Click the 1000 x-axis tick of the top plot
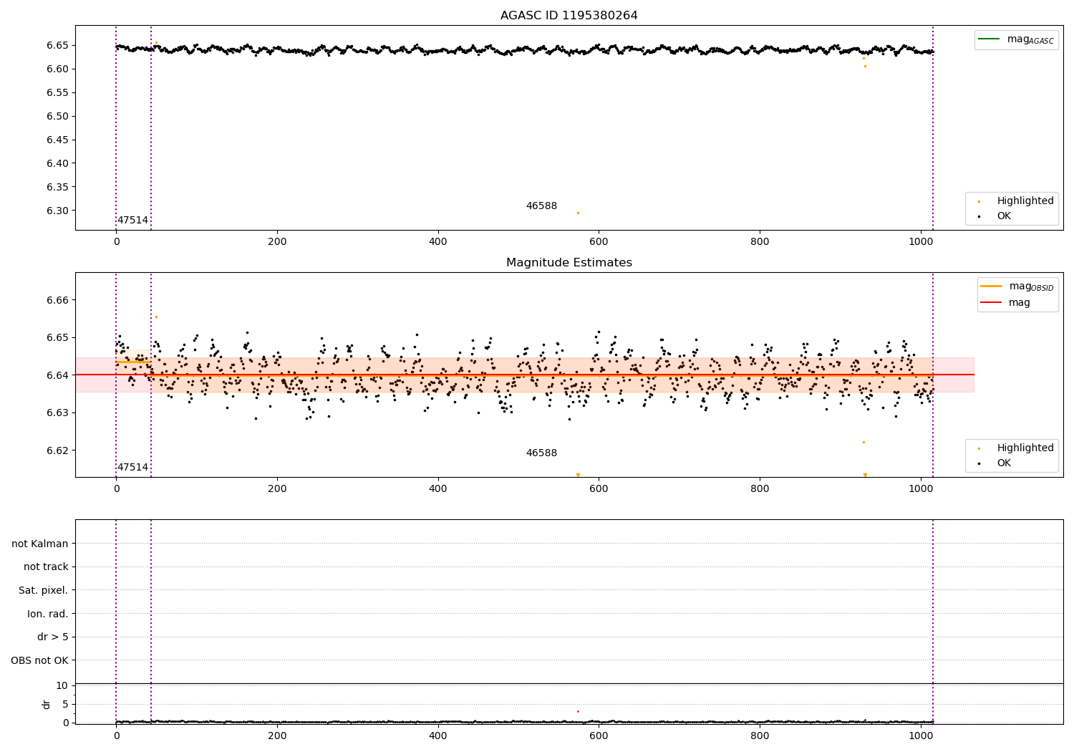Viewport: 1074px width, 752px height. [921, 242]
